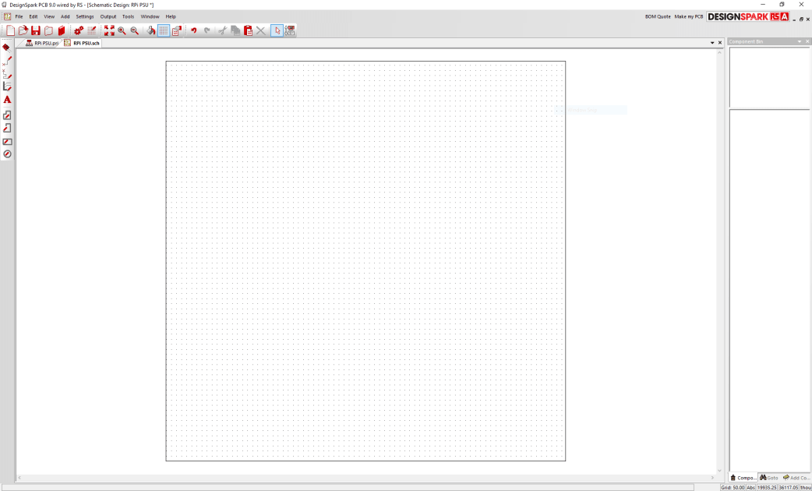The image size is (812, 491).
Task: Paste from clipboard icon
Action: (x=248, y=30)
